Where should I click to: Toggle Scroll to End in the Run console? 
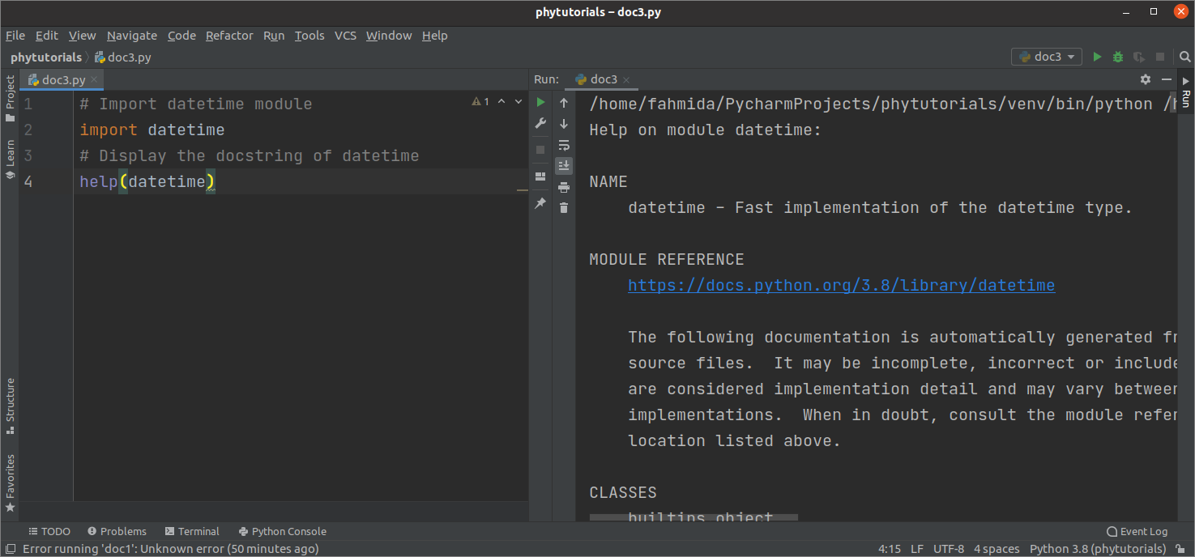click(564, 166)
